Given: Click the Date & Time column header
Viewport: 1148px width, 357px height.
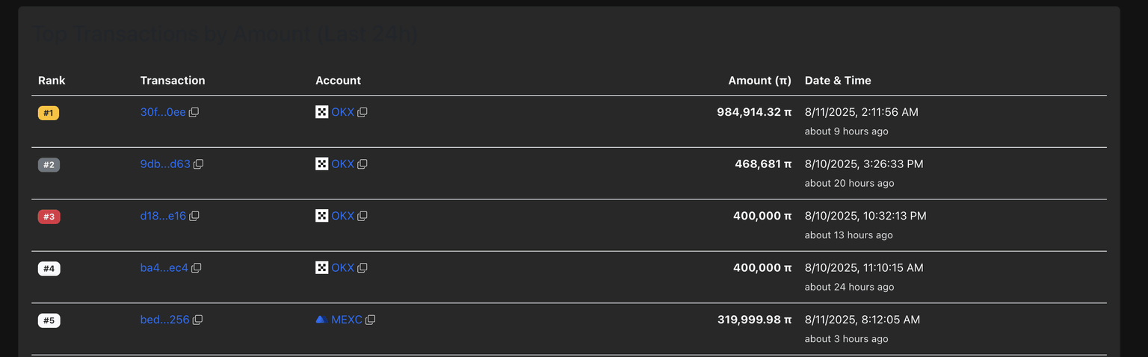Looking at the screenshot, I should pyautogui.click(x=837, y=81).
